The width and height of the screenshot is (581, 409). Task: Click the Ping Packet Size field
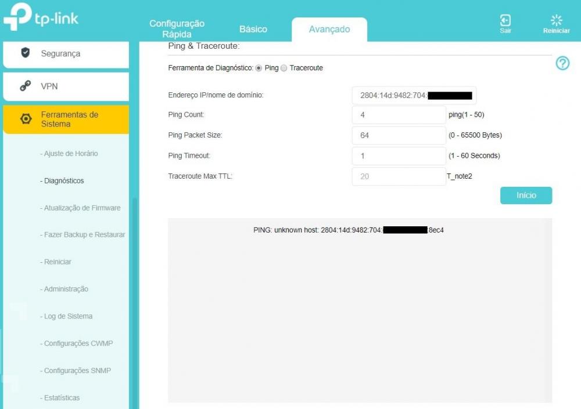[x=399, y=135]
